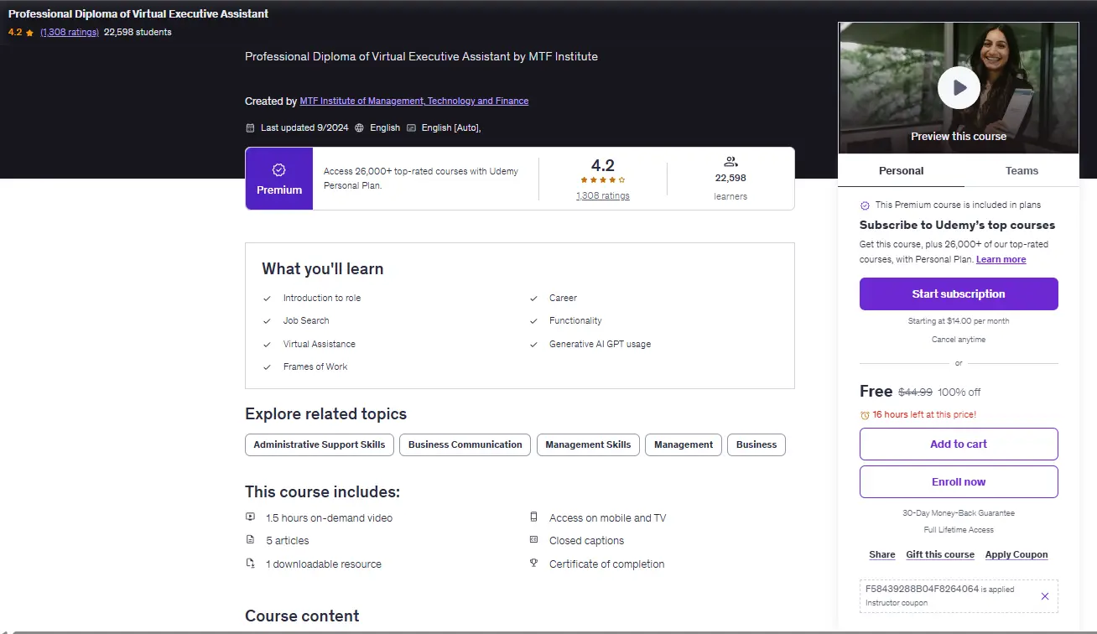Click '1.5 hours on-demand video' text
Screen dimensions: 1097x634
329,517
